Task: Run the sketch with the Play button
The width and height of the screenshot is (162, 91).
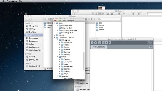Action: click(92, 43)
